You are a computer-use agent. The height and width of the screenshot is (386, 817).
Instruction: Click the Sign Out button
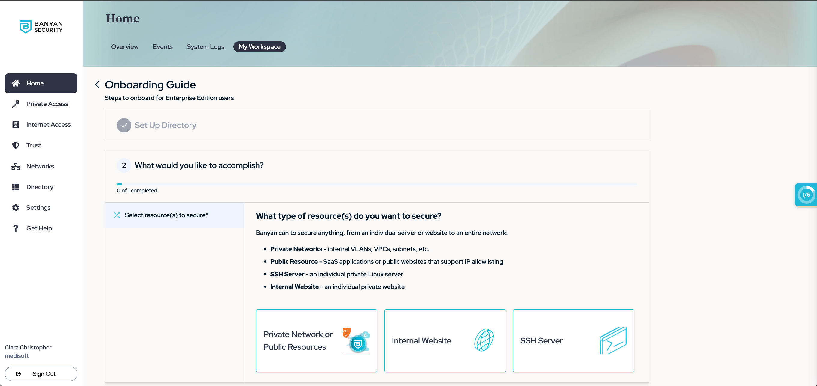(41, 374)
